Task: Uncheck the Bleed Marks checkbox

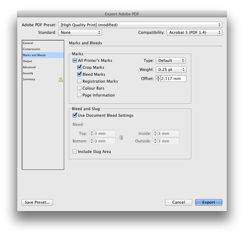Action: 79,74
